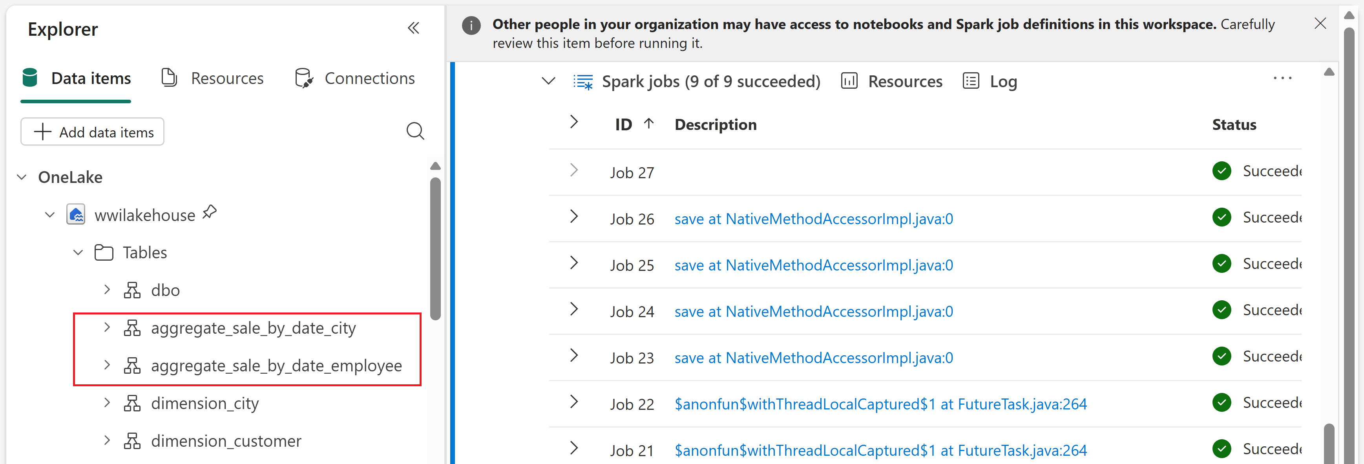Click the Add data items button
The image size is (1364, 464).
coord(93,132)
